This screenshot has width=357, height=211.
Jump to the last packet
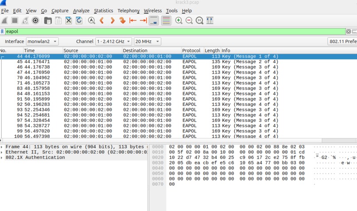(x=143, y=20)
